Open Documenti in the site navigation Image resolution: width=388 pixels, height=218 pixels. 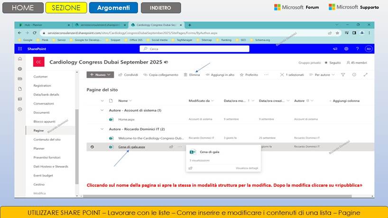(x=42, y=112)
